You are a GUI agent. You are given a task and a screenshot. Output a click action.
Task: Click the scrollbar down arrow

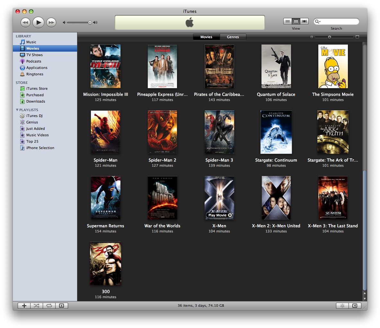[x=365, y=299]
